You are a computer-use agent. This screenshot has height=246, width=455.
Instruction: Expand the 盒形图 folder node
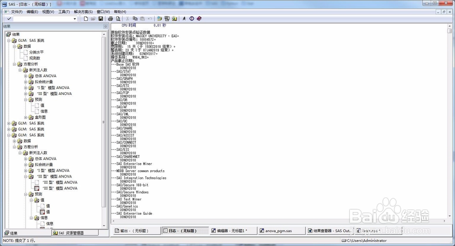click(x=25, y=117)
